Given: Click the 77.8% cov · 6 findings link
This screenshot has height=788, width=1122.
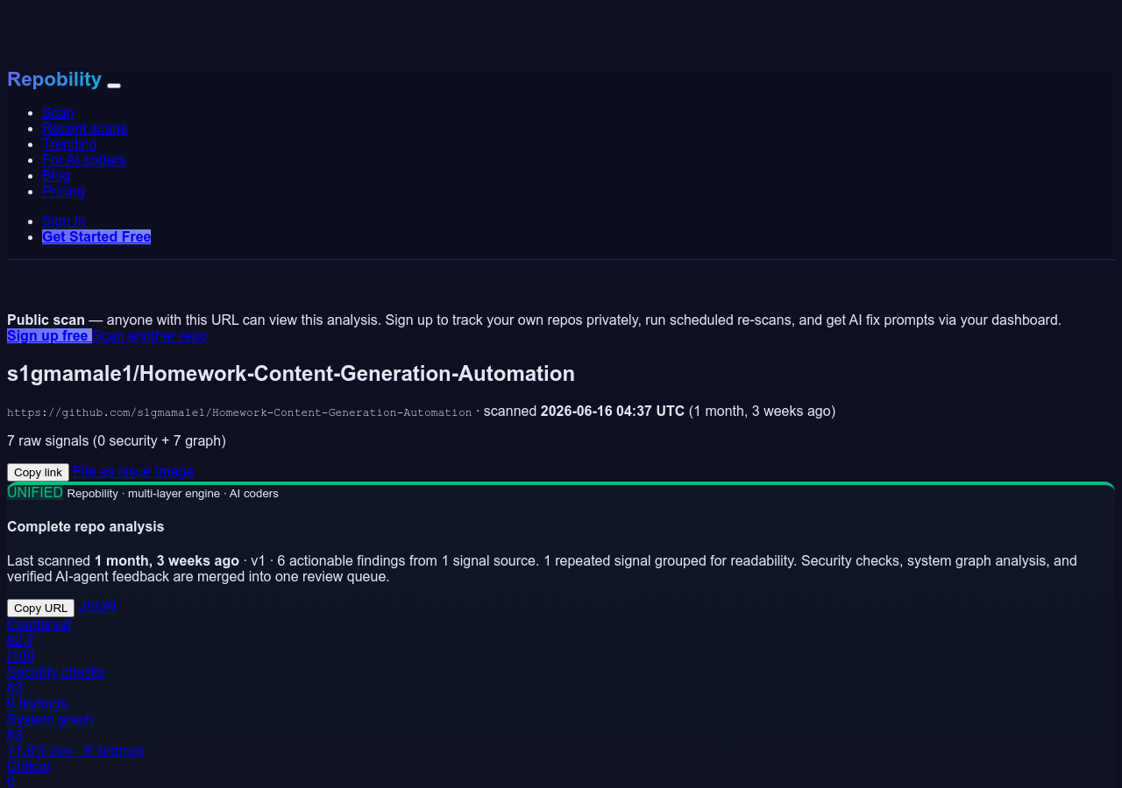Looking at the screenshot, I should (75, 750).
